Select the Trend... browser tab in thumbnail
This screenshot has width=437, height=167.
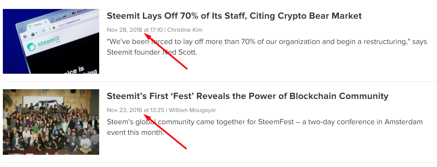(37, 25)
